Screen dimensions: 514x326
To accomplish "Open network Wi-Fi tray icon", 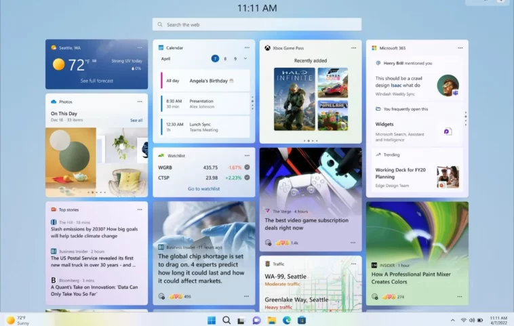I will pos(464,320).
